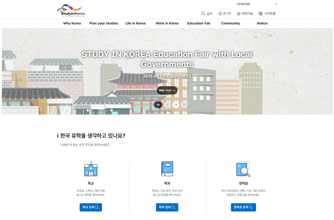This screenshot has width=334, height=220.
Task: Open the Plan your studies menu
Action: coord(103,23)
